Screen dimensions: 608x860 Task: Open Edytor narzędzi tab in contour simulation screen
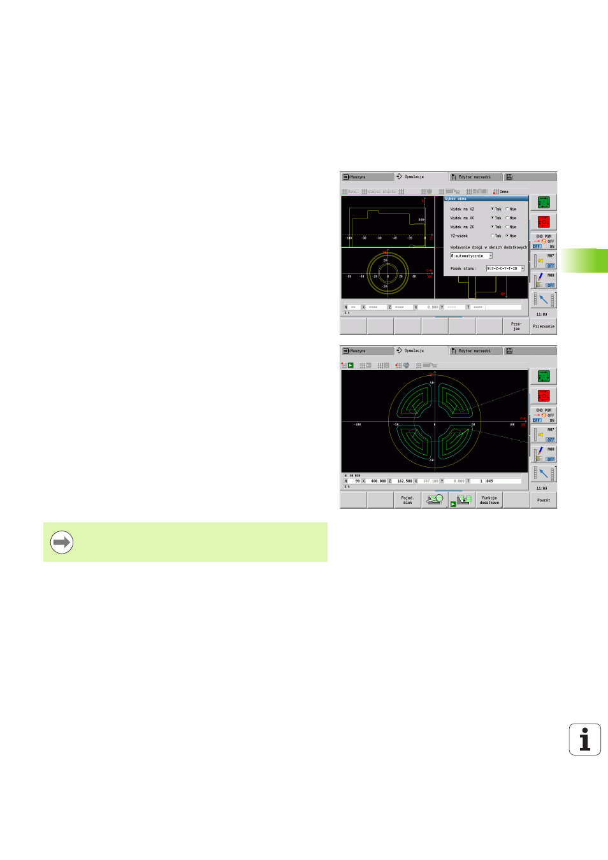[x=475, y=351]
